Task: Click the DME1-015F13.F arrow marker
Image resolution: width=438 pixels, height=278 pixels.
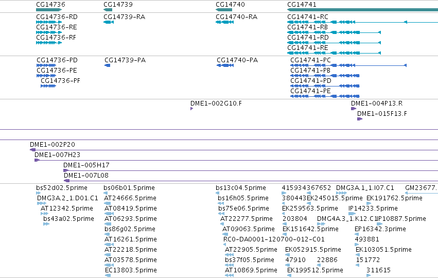Action: [360, 119]
